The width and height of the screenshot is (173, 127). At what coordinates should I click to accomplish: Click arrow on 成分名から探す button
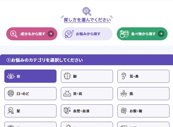coord(51,34)
